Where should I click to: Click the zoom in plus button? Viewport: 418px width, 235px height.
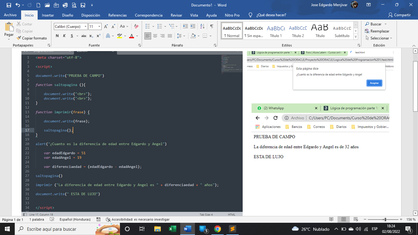tap(401, 219)
